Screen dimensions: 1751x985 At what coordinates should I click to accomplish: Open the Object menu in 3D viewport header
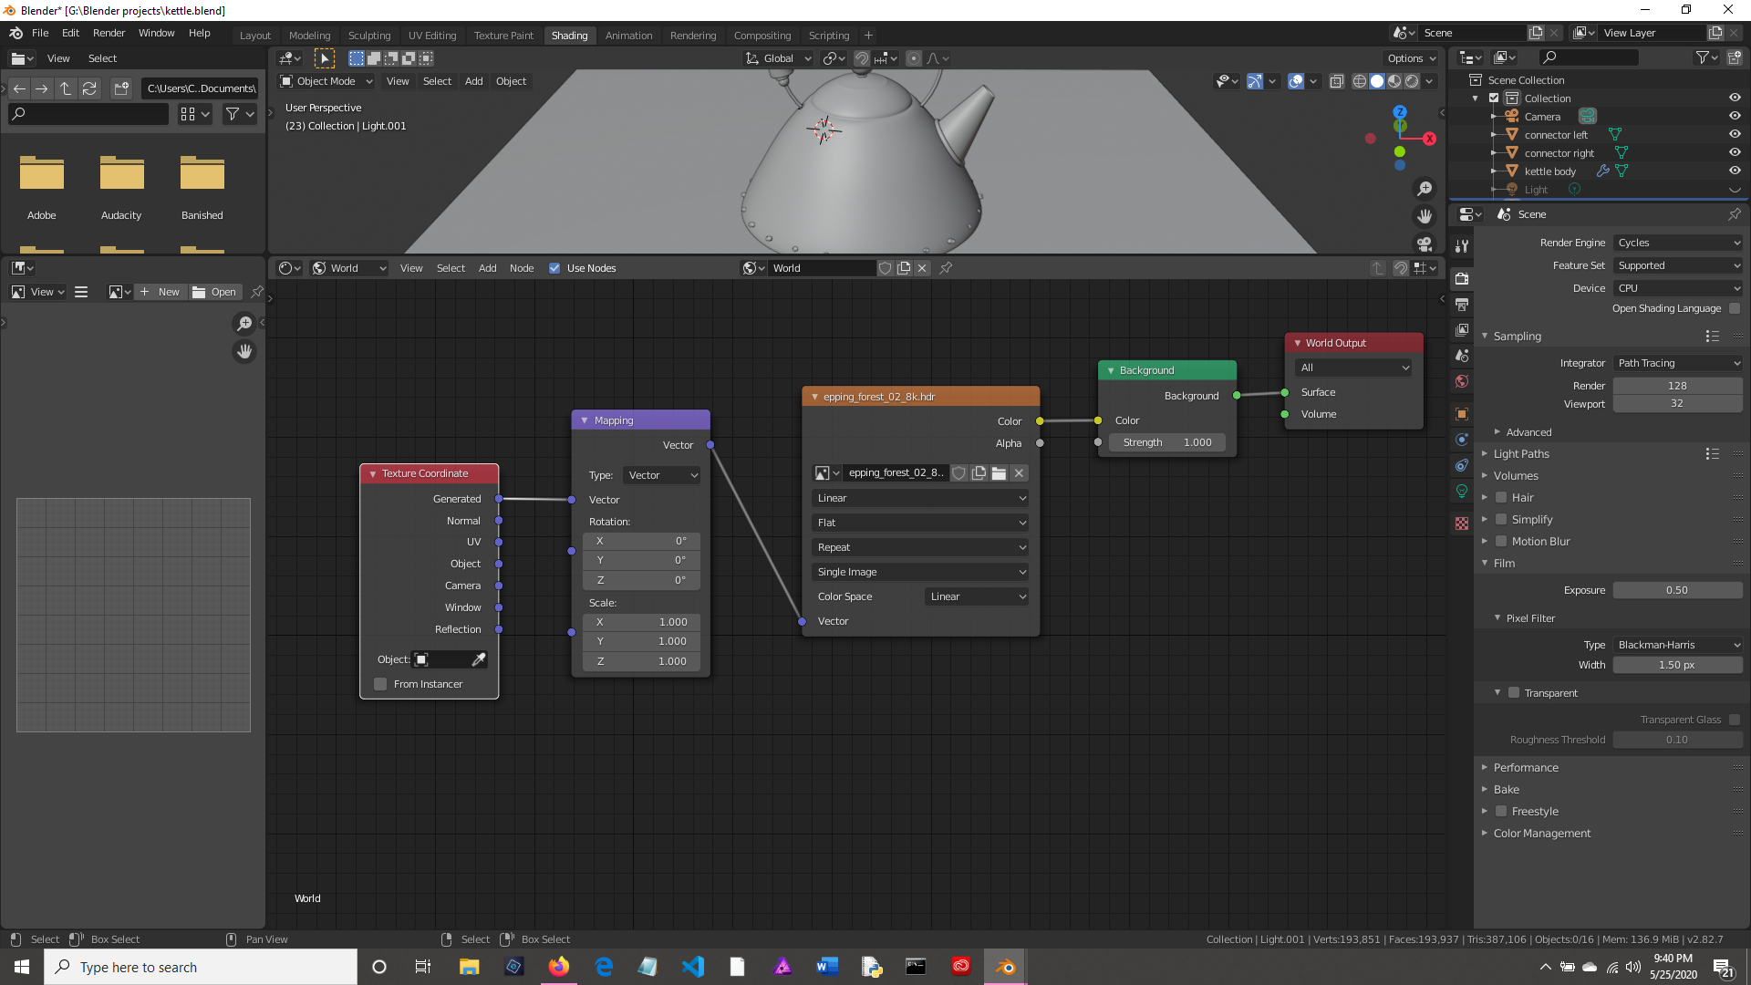click(511, 81)
